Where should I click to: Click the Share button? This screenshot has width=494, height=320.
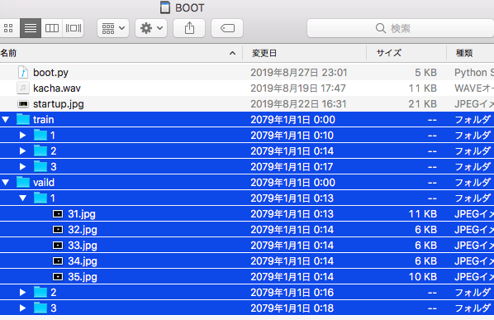(189, 28)
